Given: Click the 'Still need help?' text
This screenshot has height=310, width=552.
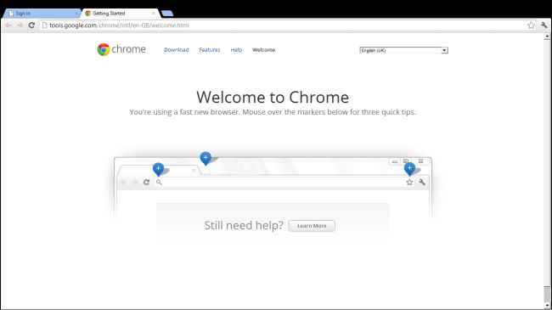Looking at the screenshot, I should [x=244, y=225].
